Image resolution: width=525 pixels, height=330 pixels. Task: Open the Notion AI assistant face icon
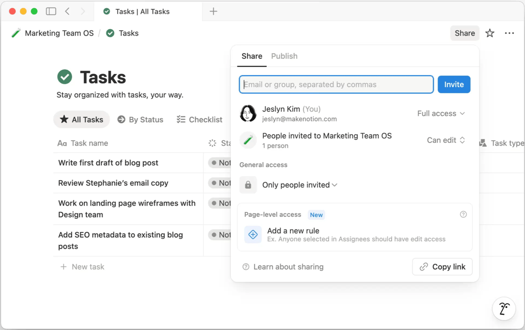pyautogui.click(x=504, y=309)
